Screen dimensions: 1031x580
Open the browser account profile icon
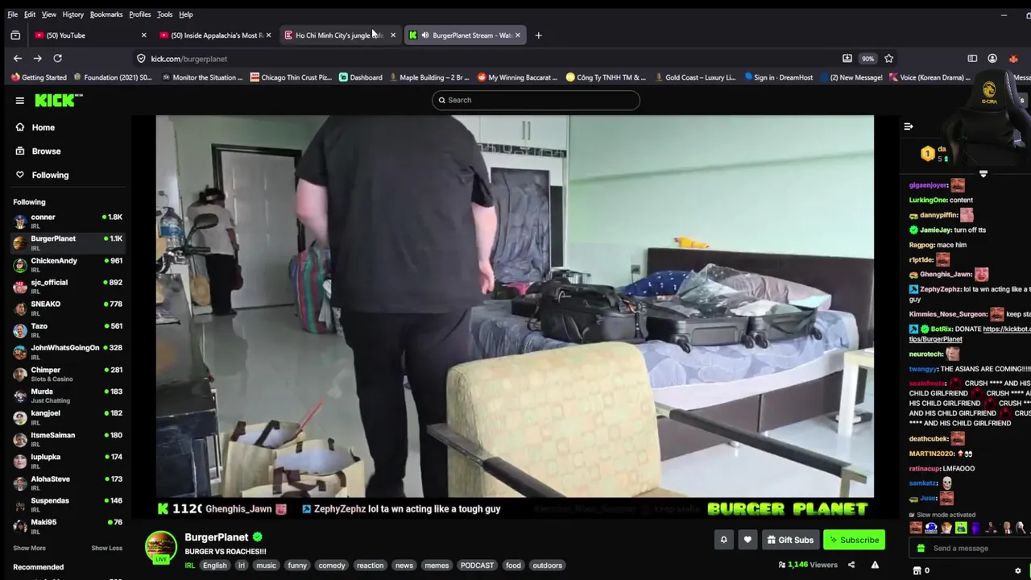pos(992,58)
